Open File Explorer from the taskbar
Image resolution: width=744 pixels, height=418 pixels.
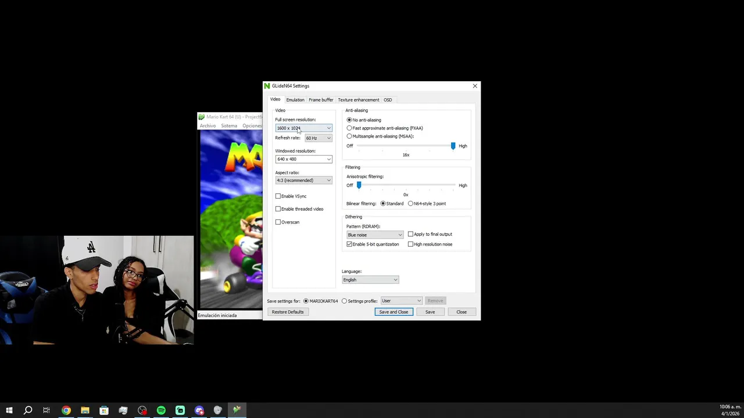click(x=85, y=410)
